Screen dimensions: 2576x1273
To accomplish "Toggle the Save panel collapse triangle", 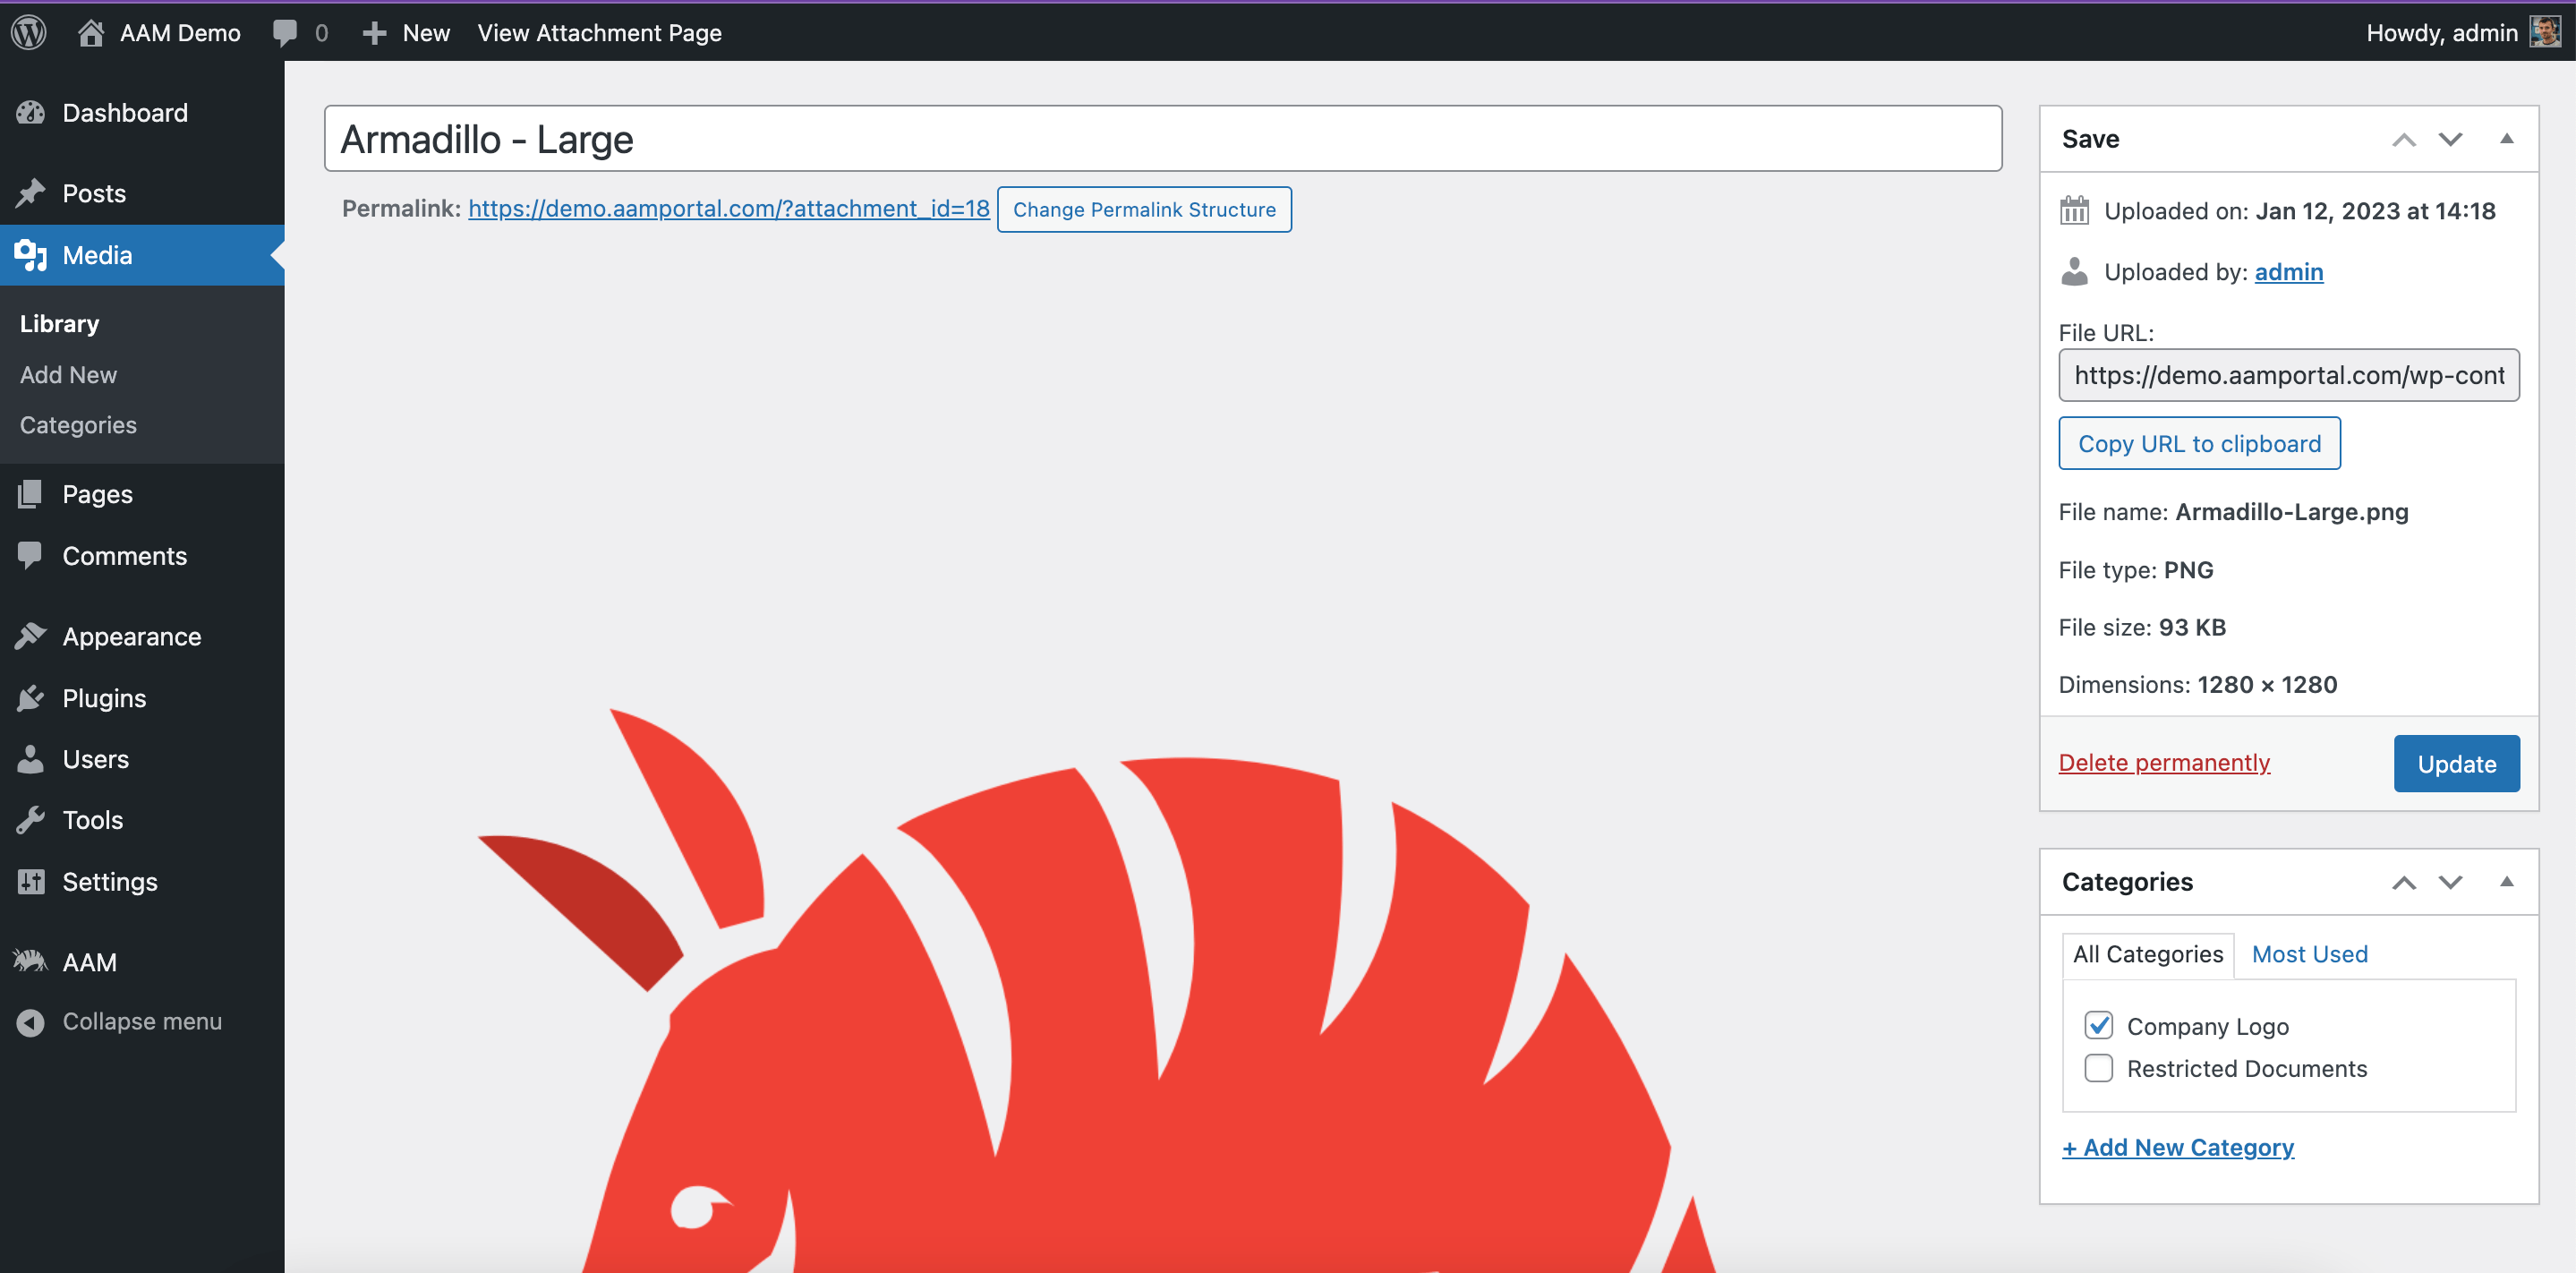I will 2506,139.
